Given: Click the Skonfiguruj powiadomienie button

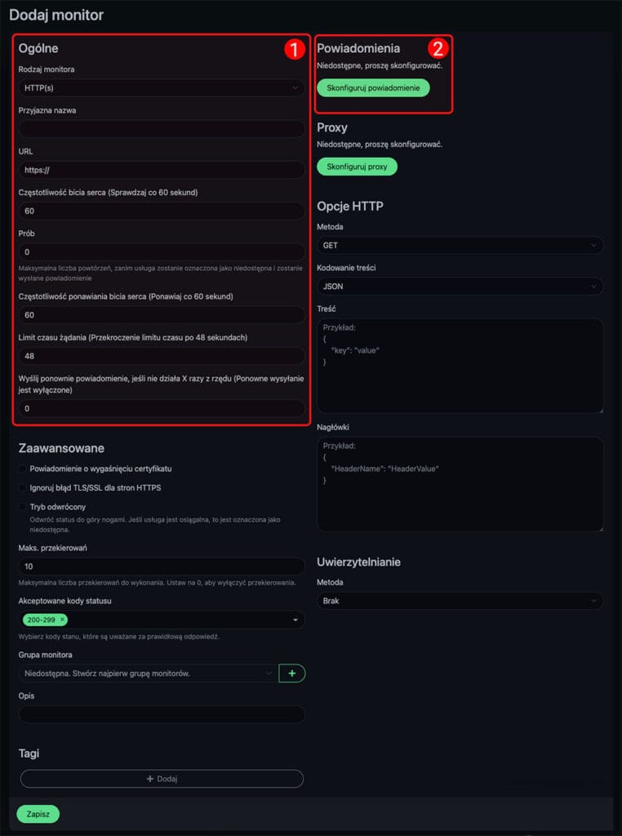Looking at the screenshot, I should coord(372,88).
